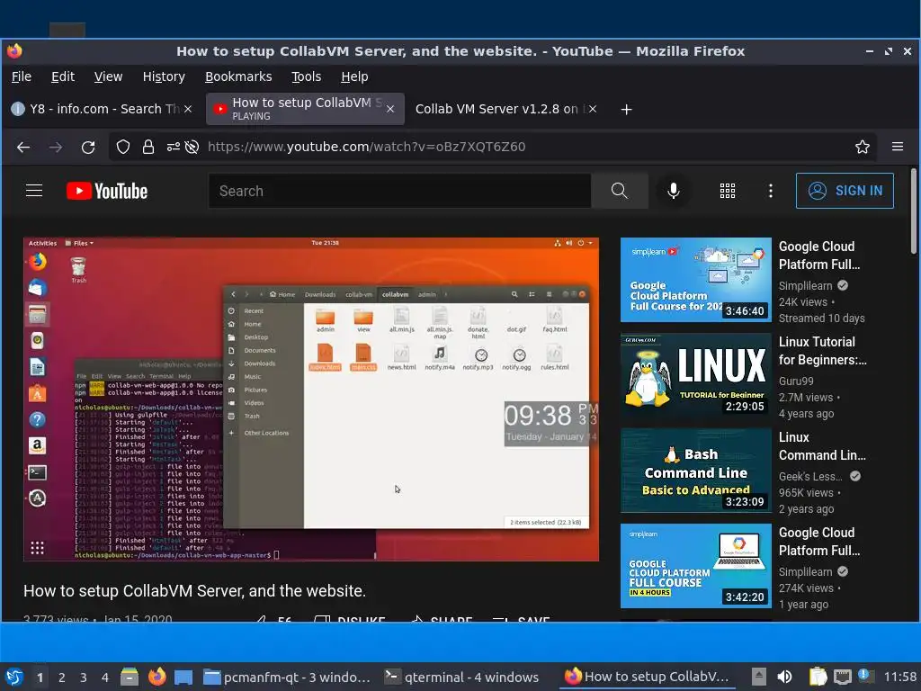Open the taskbar start menu
This screenshot has height=691, width=921.
click(14, 677)
